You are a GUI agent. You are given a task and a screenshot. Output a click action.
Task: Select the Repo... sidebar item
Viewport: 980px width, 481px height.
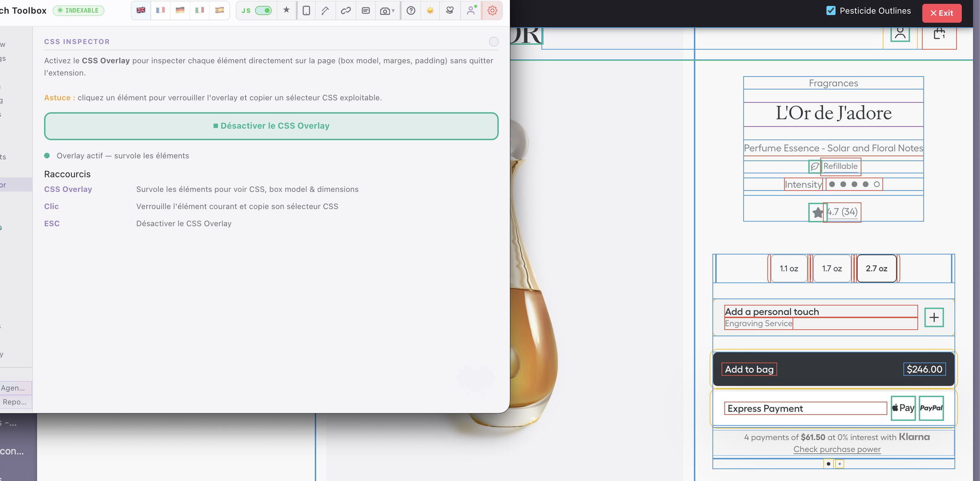[15, 402]
